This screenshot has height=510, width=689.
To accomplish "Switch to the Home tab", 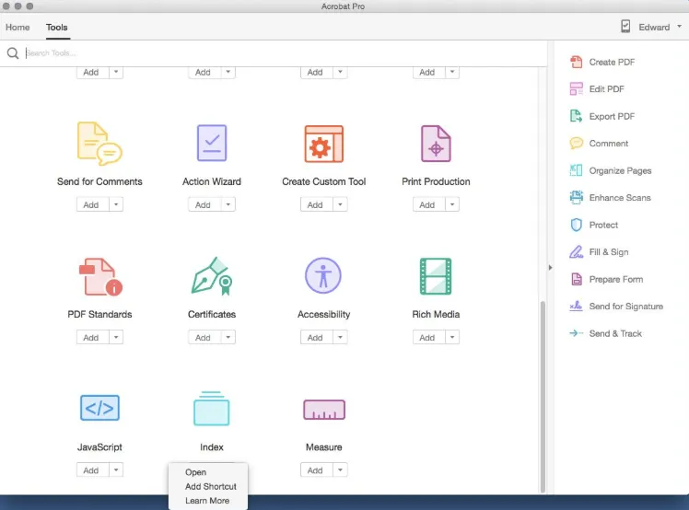I will pos(18,28).
